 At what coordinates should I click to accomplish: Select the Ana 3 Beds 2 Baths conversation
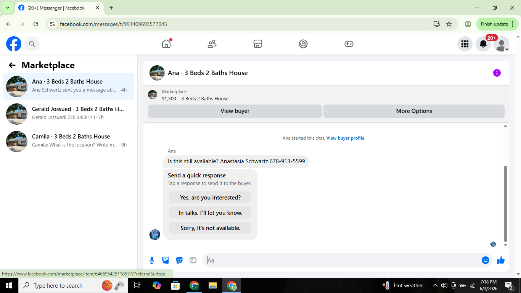tap(69, 87)
